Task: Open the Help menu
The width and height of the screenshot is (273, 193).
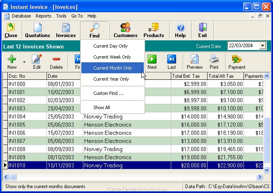Action: point(92,16)
